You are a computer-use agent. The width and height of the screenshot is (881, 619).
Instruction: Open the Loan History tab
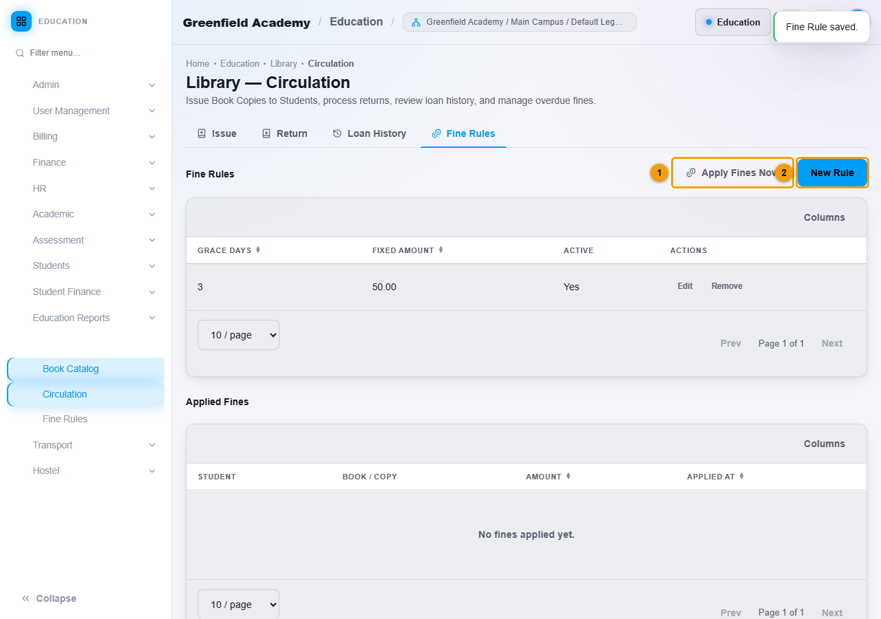(x=369, y=133)
